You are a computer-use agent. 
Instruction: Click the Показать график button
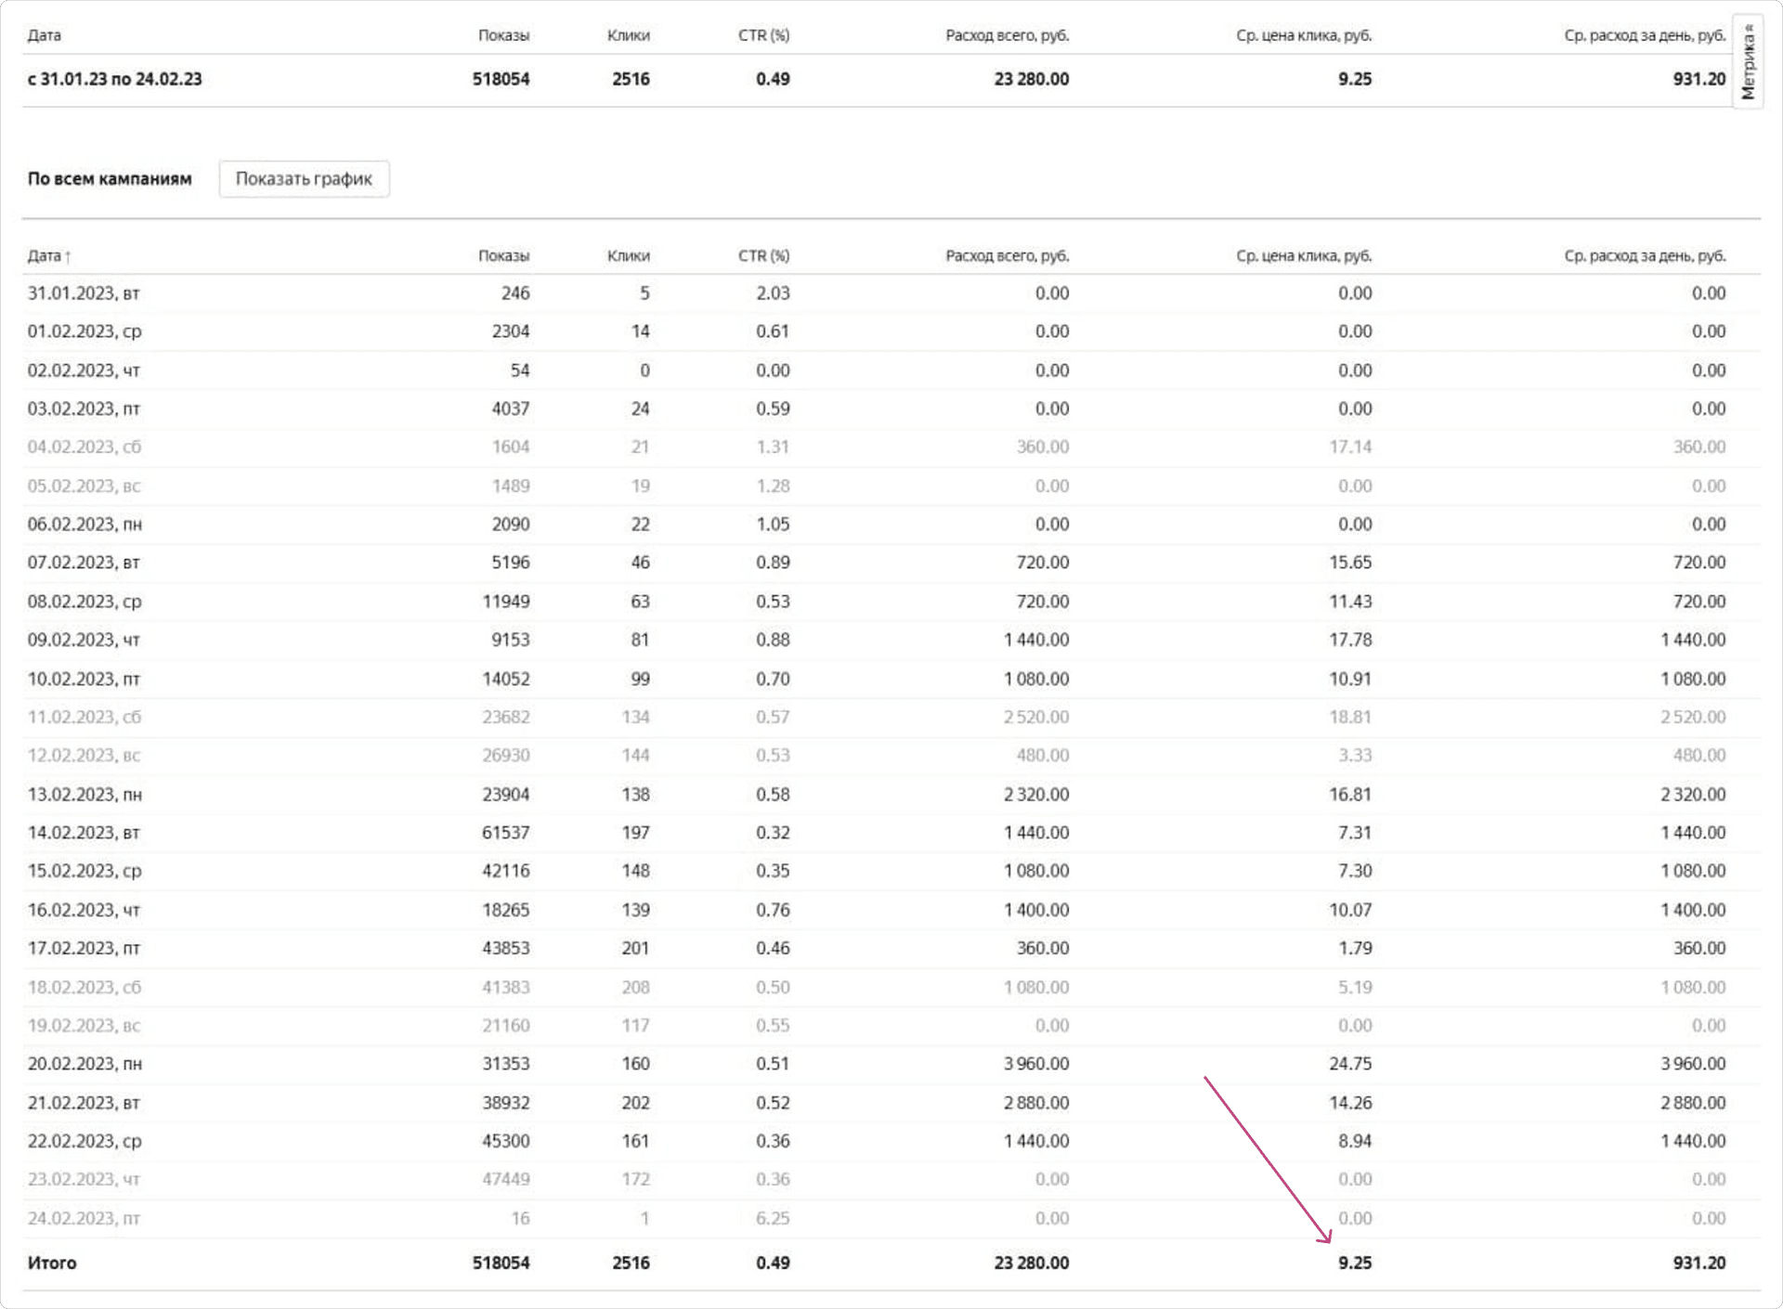[304, 179]
